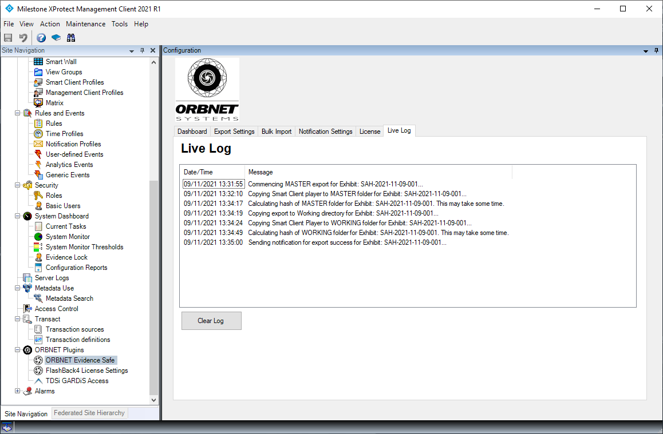Open the Site Navigation panel dropdown arrow
Image resolution: width=663 pixels, height=434 pixels.
(x=132, y=51)
